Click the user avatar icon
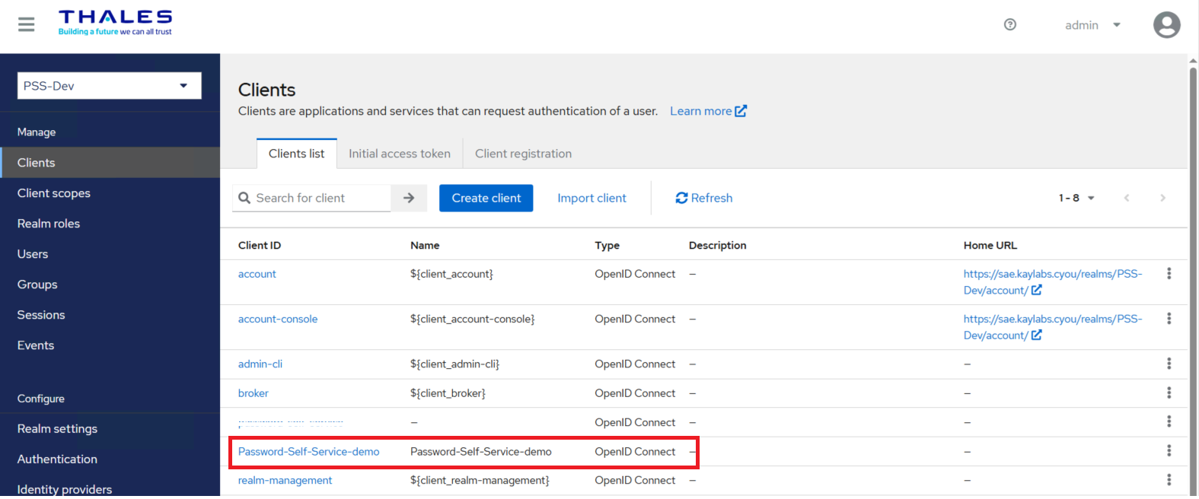The height and width of the screenshot is (499, 1199). [x=1166, y=25]
